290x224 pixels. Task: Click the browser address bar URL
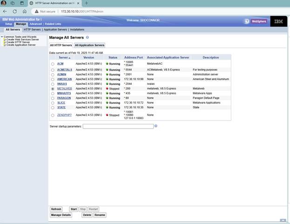point(82,12)
